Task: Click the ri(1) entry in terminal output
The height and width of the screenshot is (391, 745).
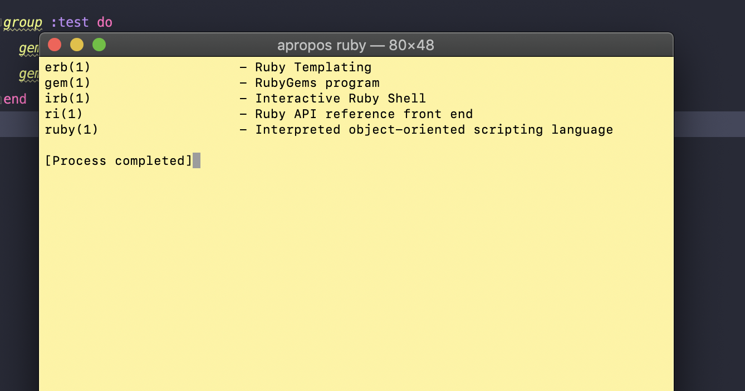Action: (63, 114)
